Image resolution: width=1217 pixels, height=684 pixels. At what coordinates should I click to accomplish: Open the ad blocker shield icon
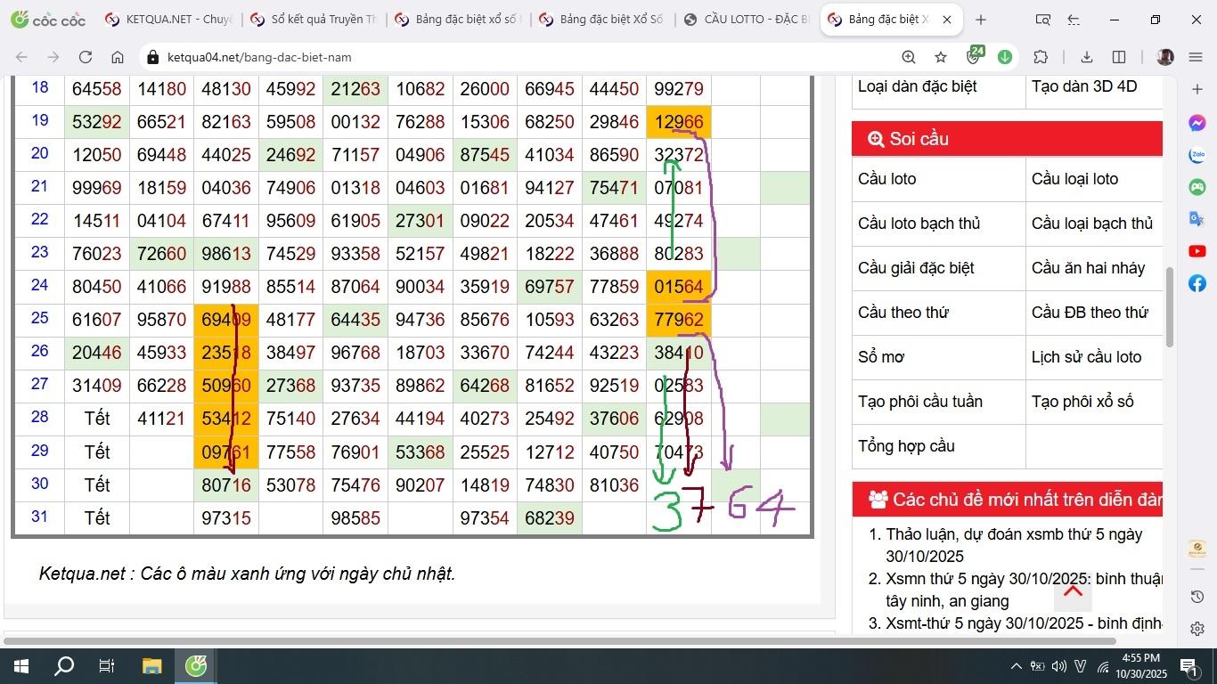[x=974, y=57]
